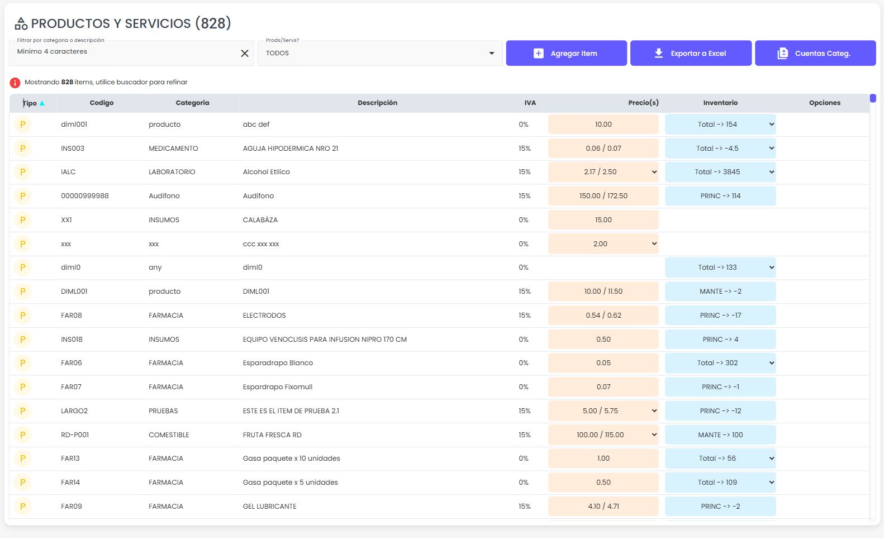884x540 pixels.
Task: Click the P type icon for GEL LUBRICANTE
Action: [x=23, y=506]
